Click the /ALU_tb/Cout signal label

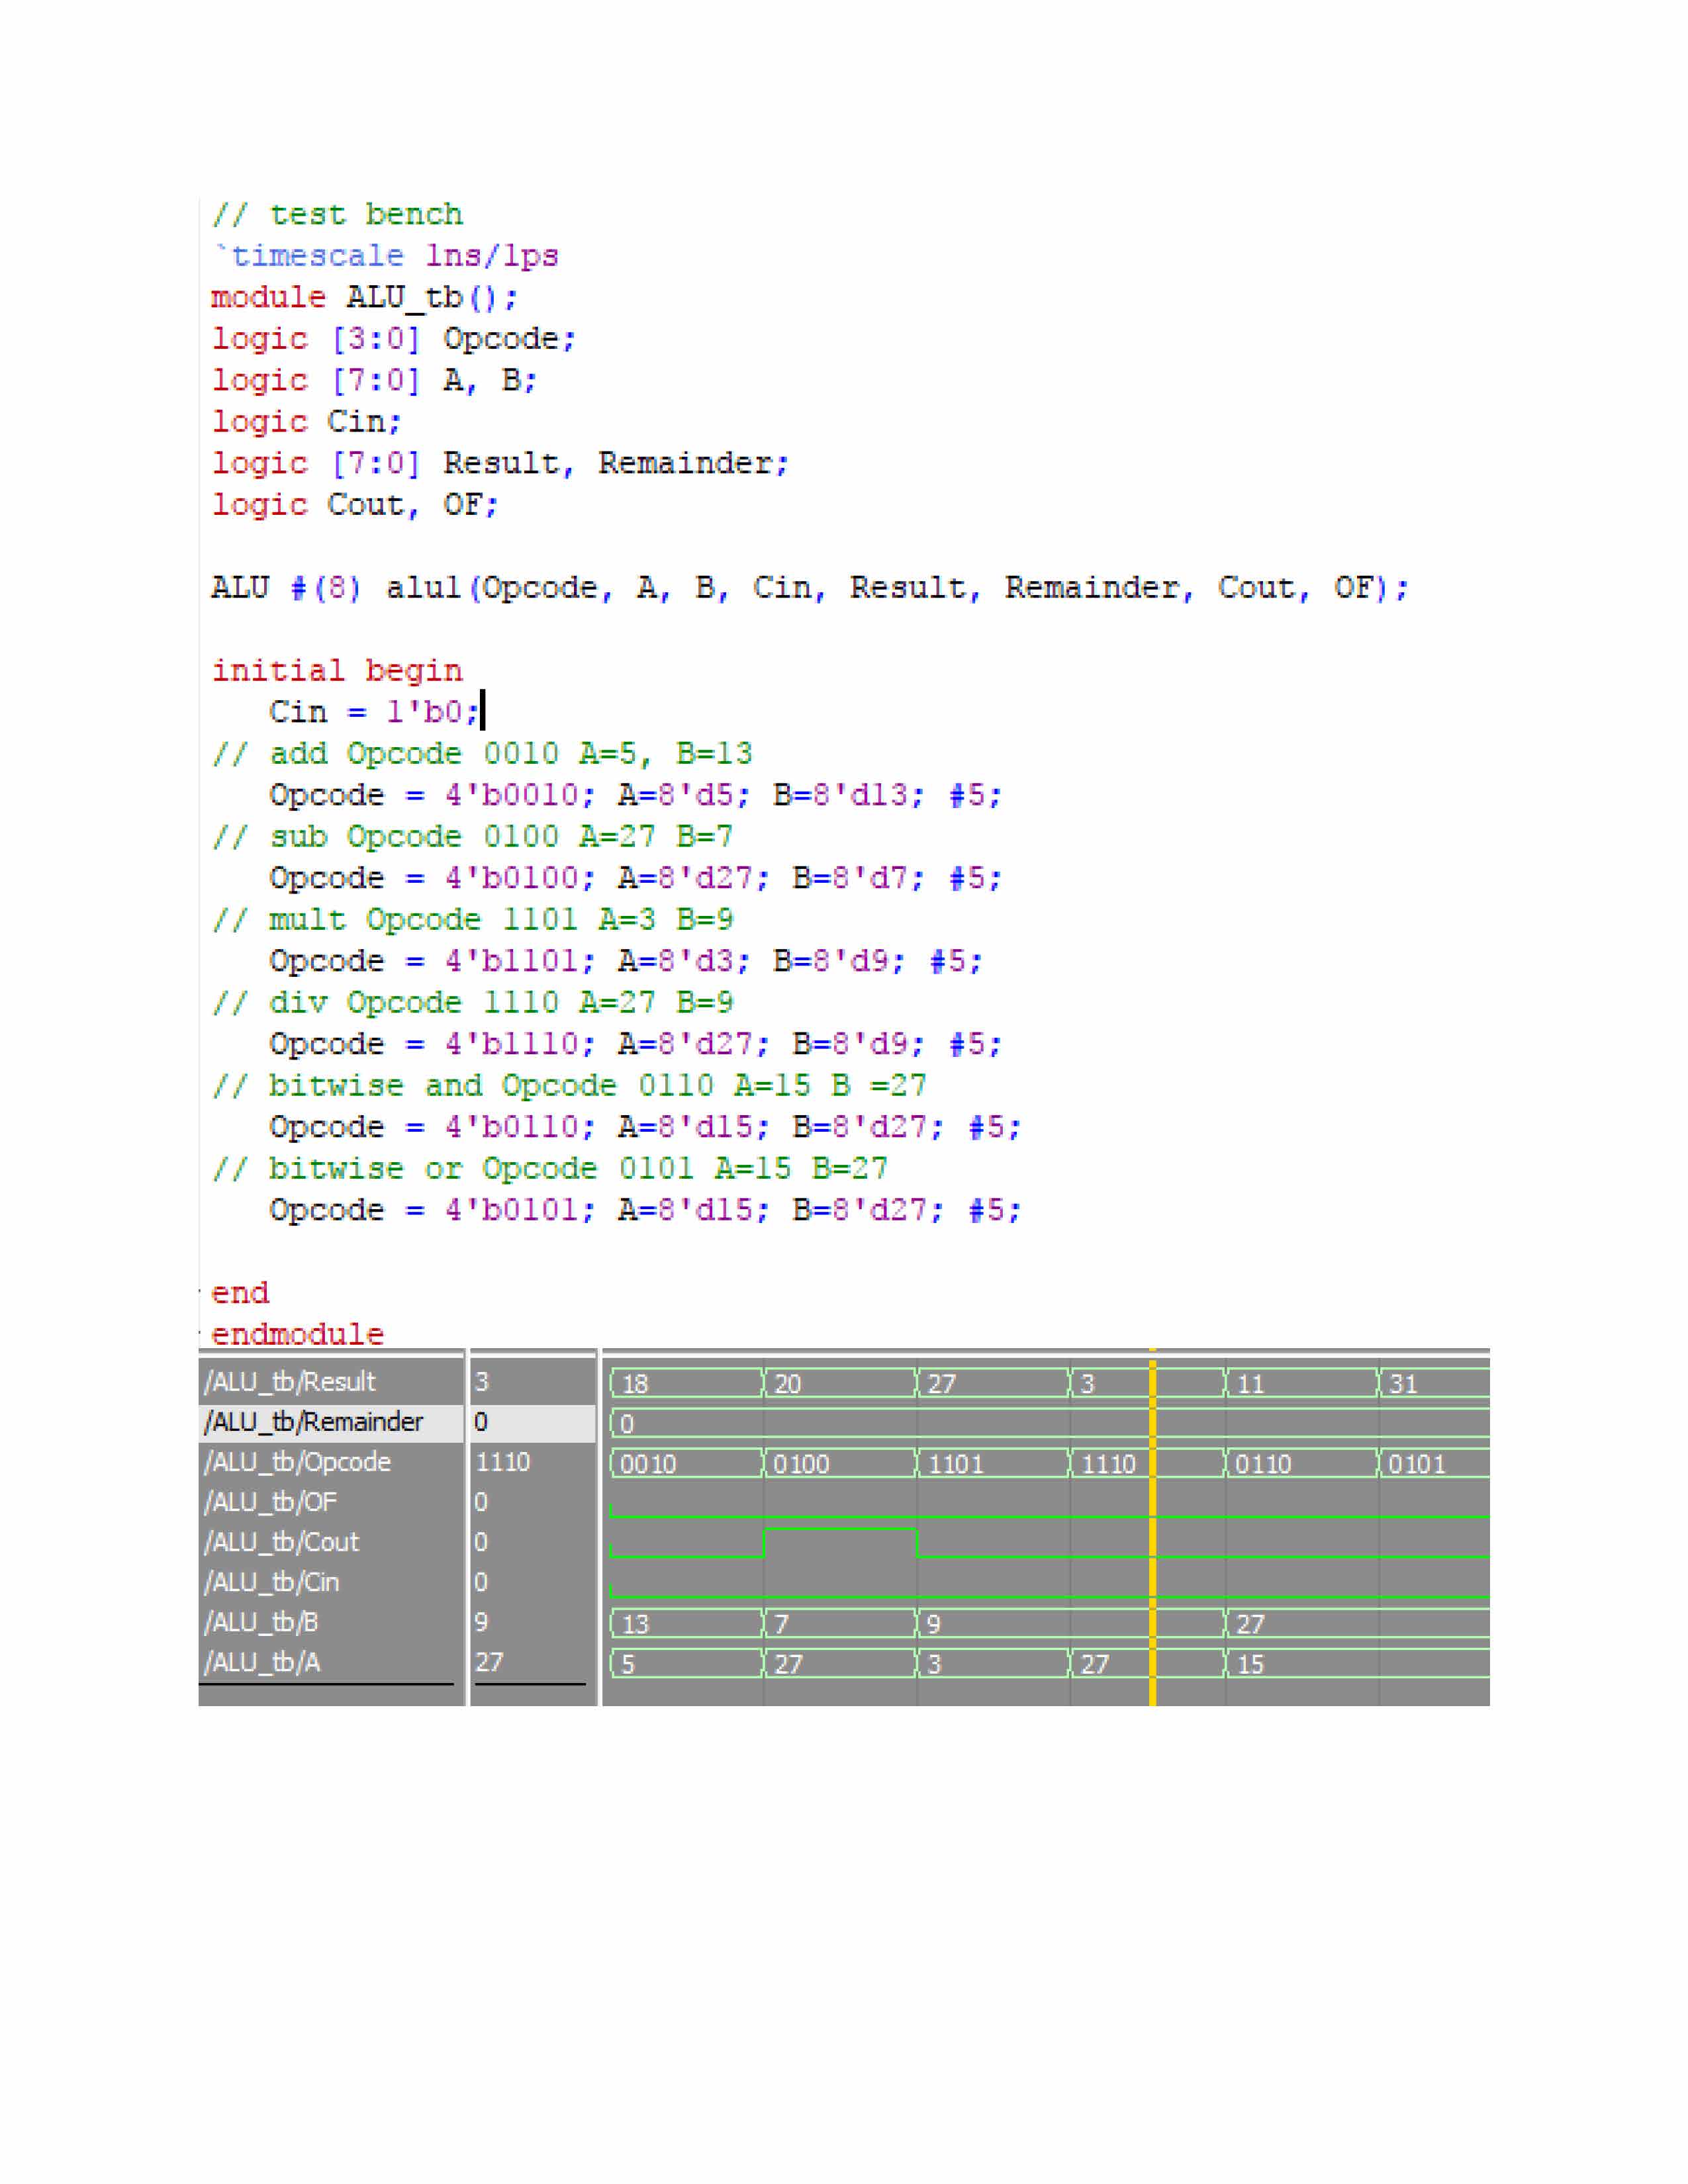pos(282,1542)
